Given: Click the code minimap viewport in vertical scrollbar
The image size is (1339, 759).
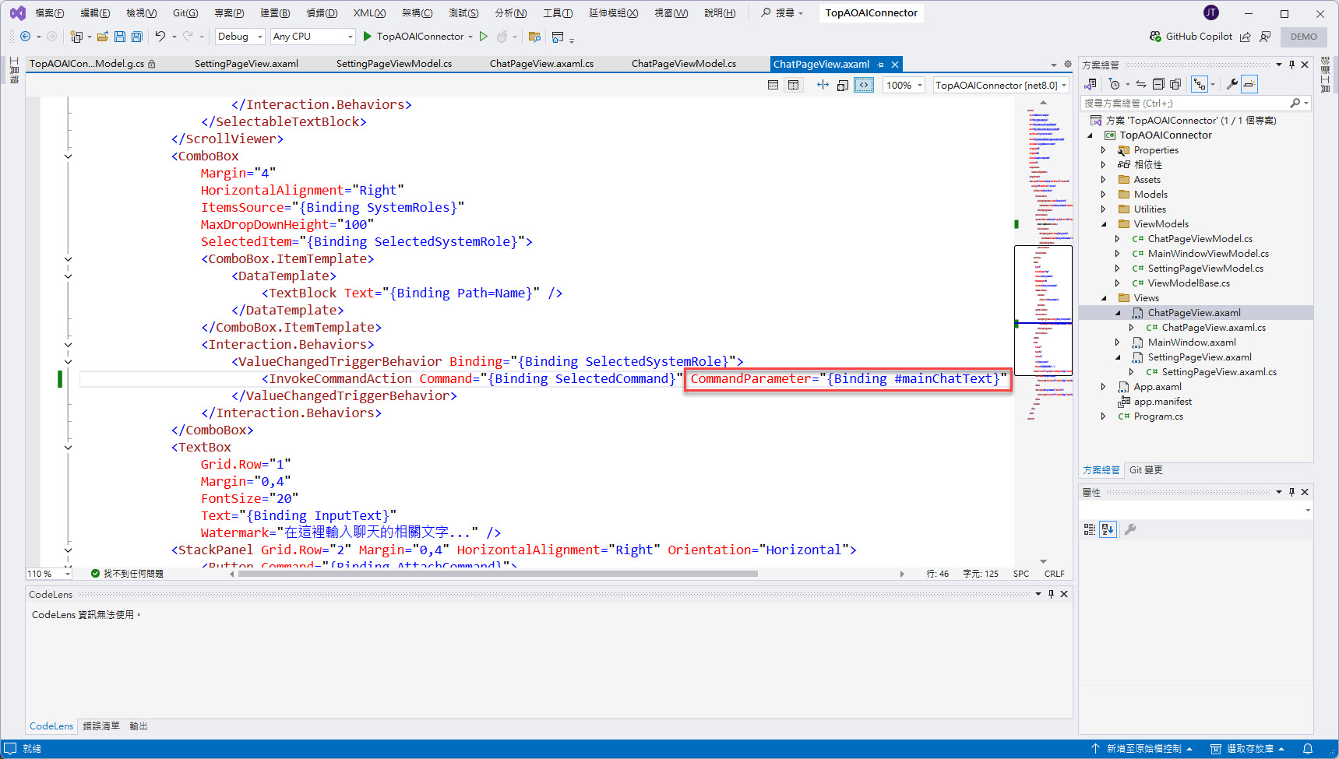Looking at the screenshot, I should 1043,310.
